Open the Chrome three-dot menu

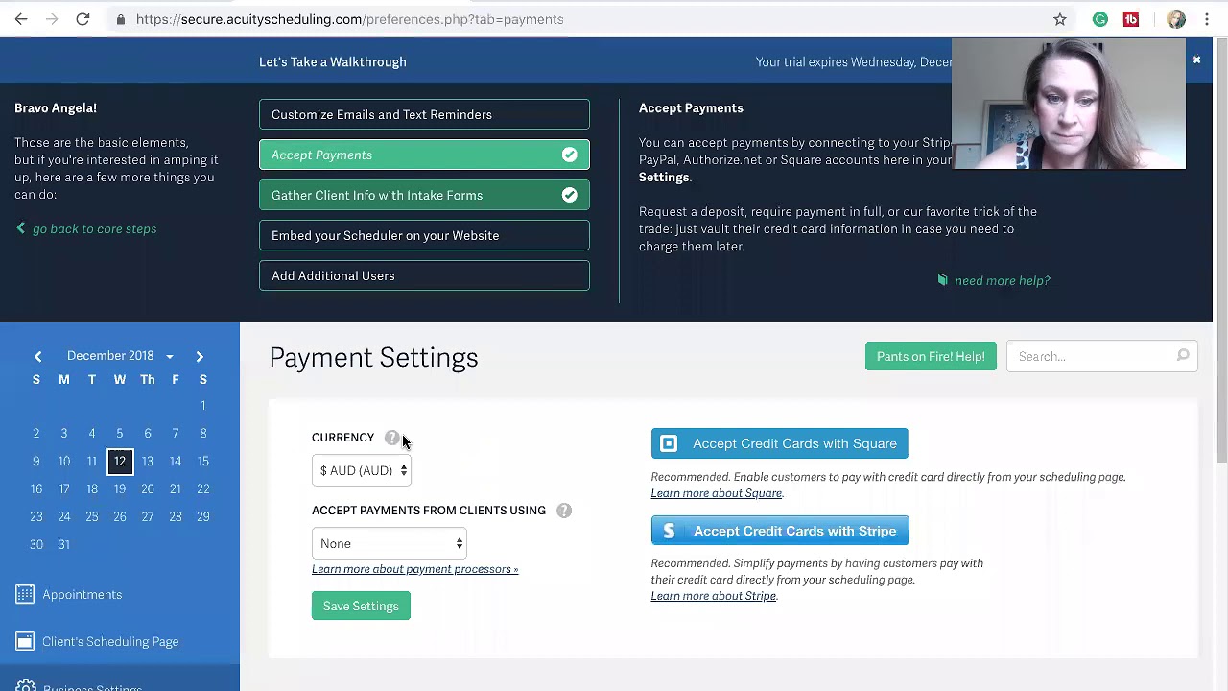(1207, 19)
